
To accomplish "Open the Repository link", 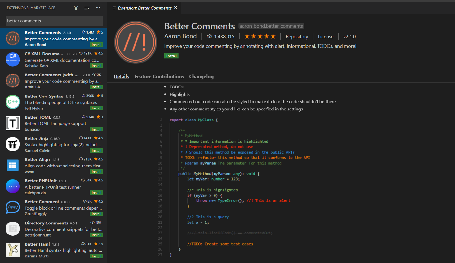I will tap(297, 37).
